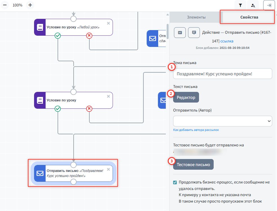Viewport: 277px width, 211px height.
Task: Remove the «Отправить письмо» block with its X
Action: 108,169
